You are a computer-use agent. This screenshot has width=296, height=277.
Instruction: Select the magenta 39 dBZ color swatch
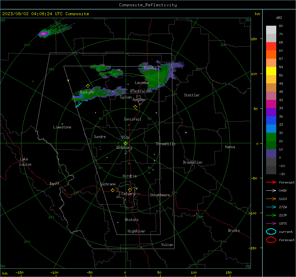(x=271, y=104)
